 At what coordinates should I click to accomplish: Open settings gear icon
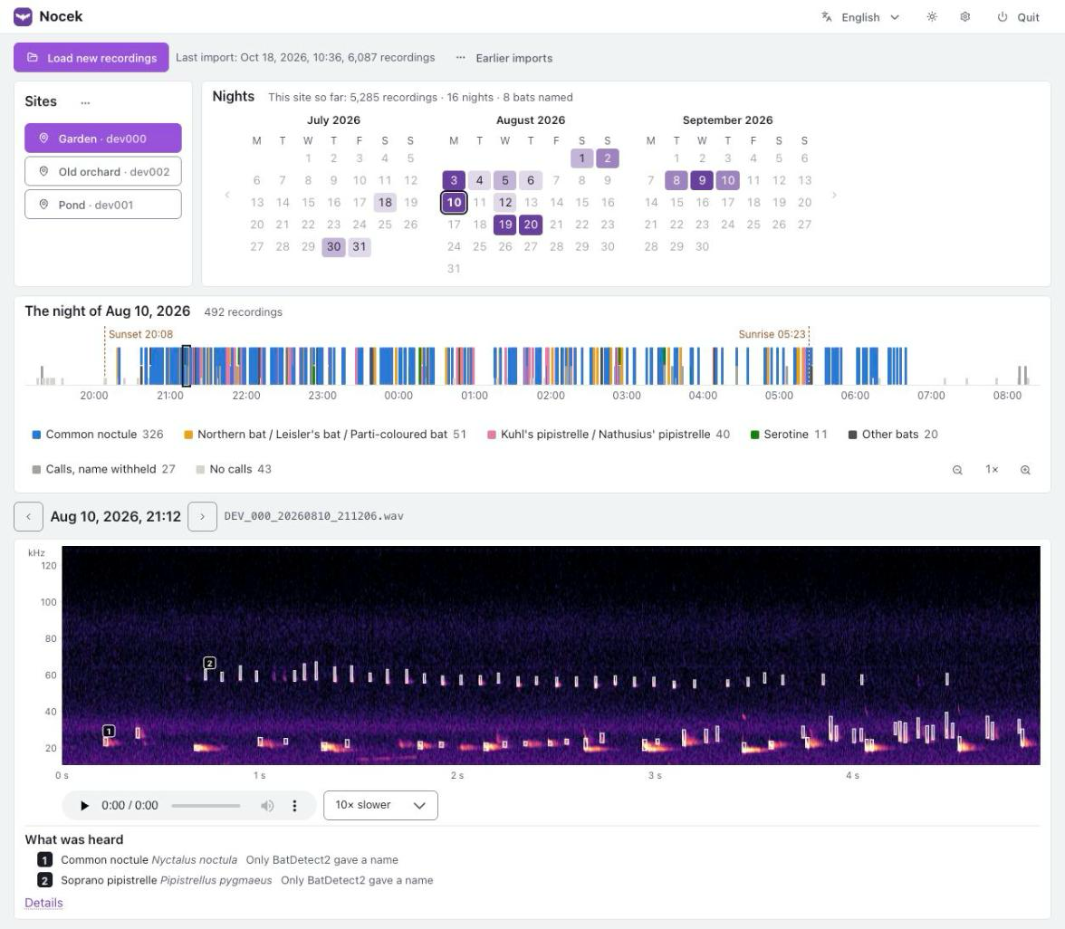(964, 17)
